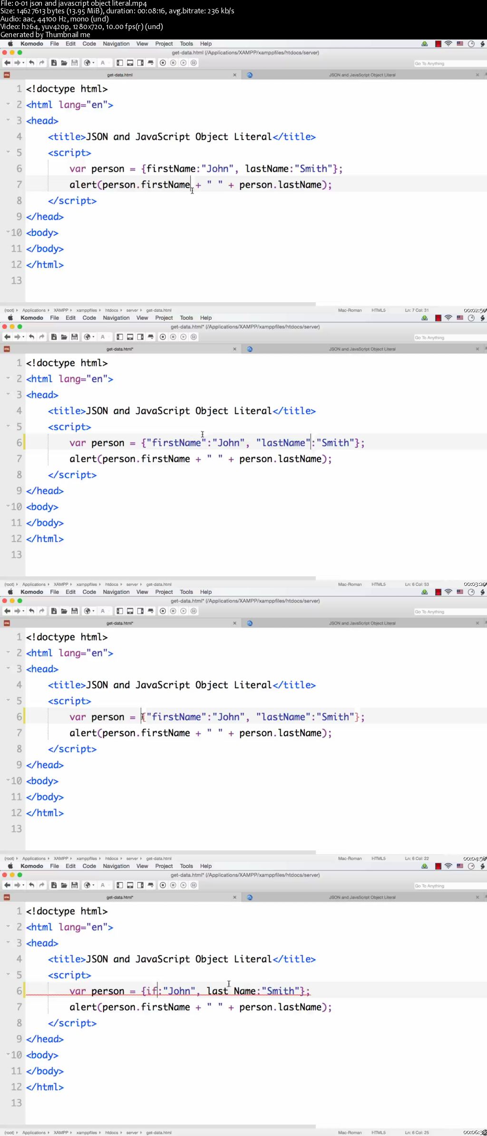This screenshot has height=1136, width=487.
Task: Click the Back arrow in the top frame toolbar
Action: coord(7,63)
